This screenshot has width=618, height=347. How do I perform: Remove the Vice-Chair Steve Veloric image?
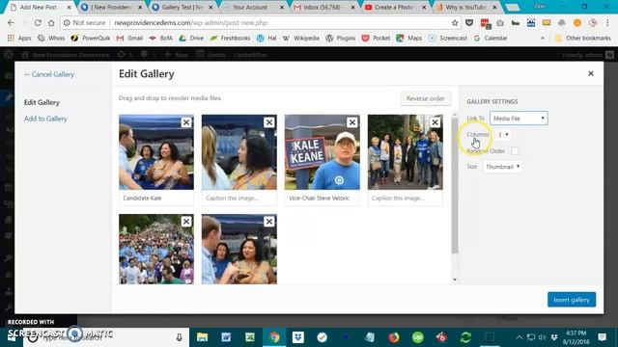352,122
